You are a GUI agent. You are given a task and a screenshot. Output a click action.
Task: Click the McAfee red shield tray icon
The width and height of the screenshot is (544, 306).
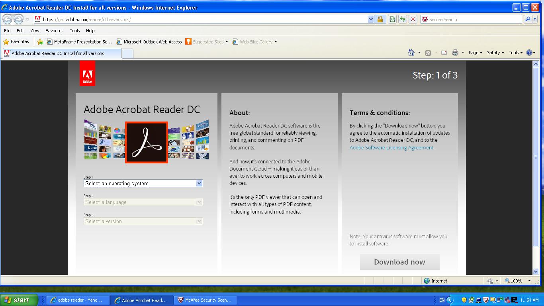tap(486, 300)
